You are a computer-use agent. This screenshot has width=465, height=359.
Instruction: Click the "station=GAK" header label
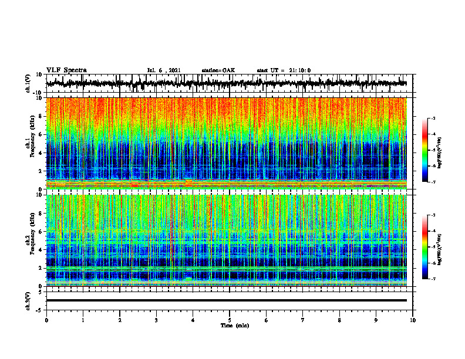coord(218,70)
